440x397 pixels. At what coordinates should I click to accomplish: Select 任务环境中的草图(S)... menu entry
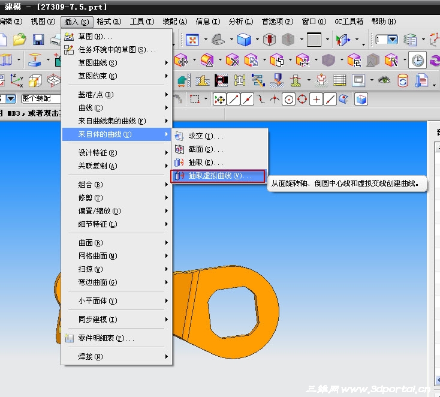coord(117,50)
